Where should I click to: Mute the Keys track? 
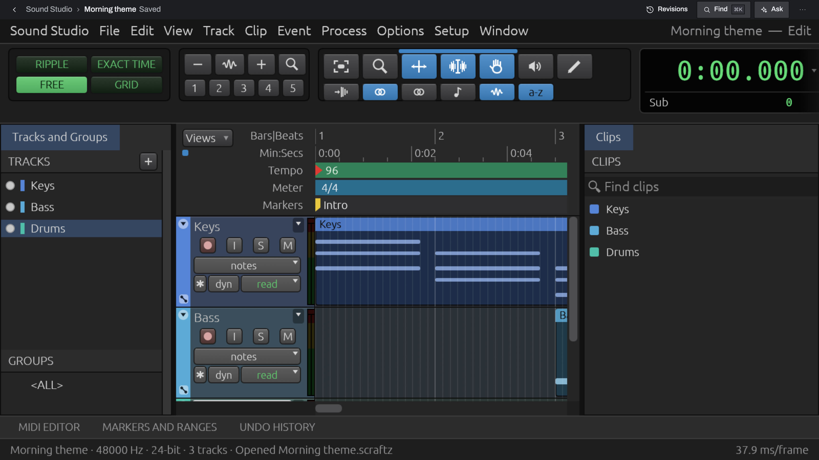(x=287, y=245)
